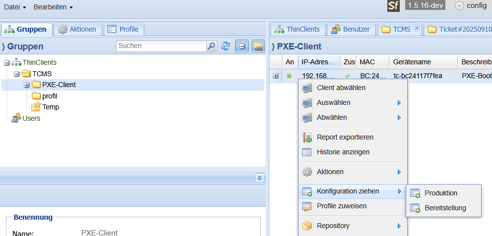
Task: Choose Produktion from the submenu
Action: click(441, 193)
